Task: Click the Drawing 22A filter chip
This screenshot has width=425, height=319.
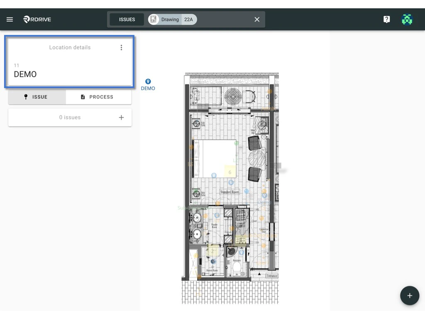Action: [172, 20]
